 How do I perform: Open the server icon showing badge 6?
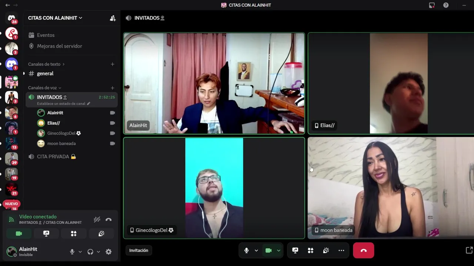point(11,113)
